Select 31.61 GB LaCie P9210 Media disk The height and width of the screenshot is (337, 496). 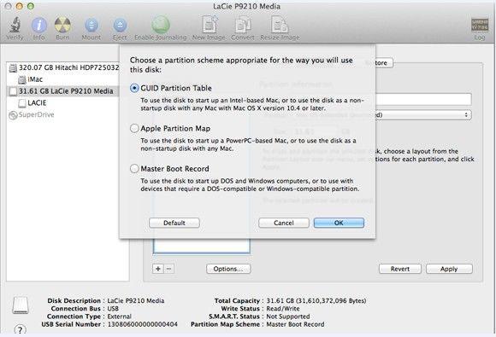62,91
